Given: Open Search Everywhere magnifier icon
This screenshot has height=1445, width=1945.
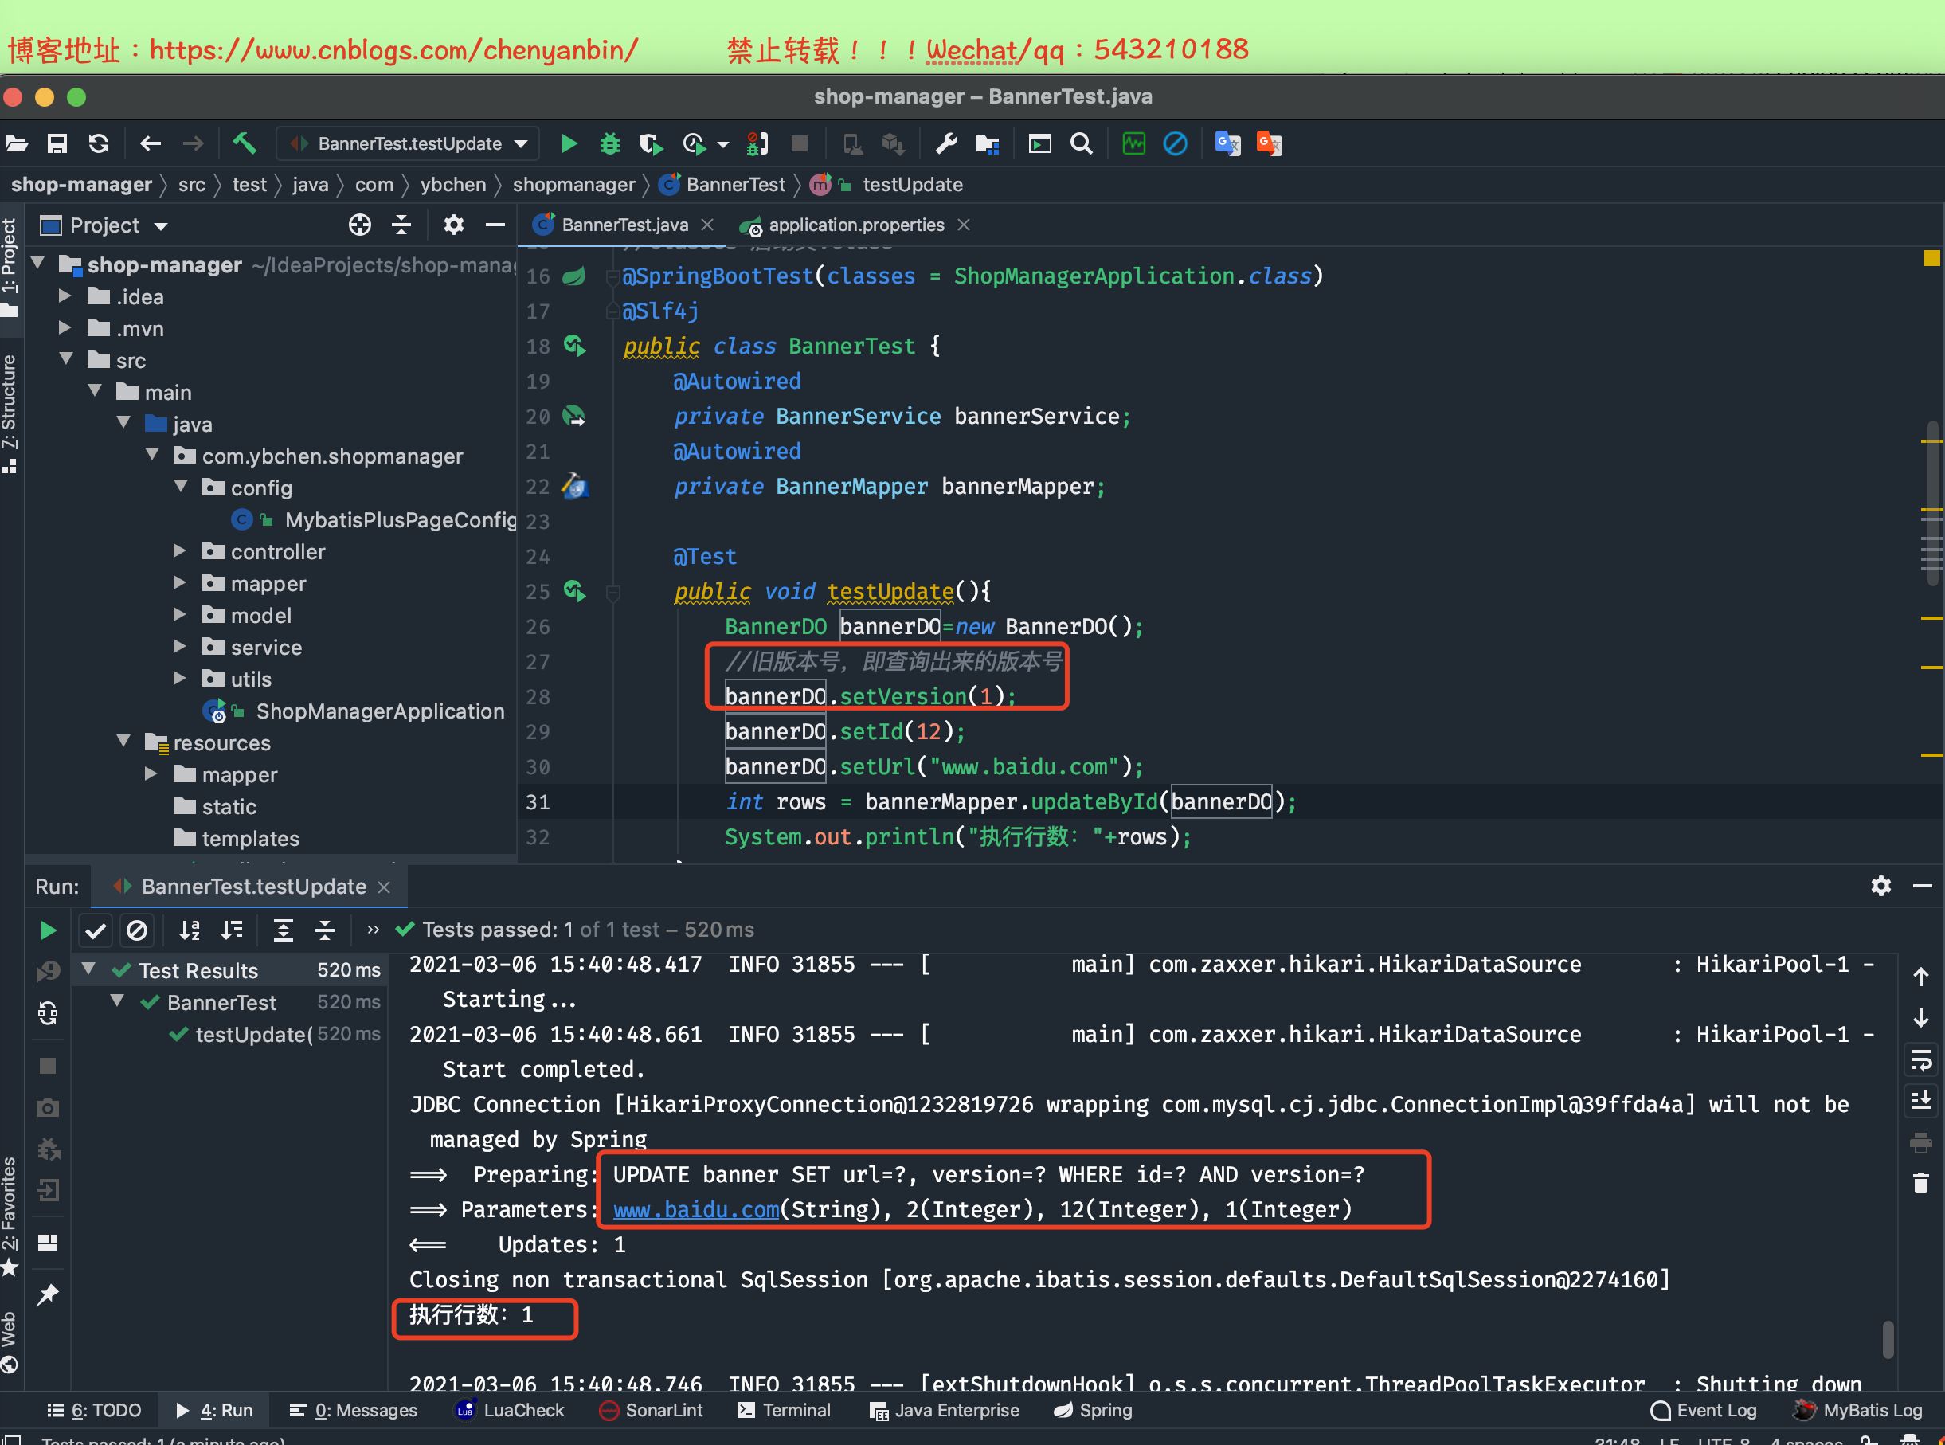Looking at the screenshot, I should (1082, 143).
